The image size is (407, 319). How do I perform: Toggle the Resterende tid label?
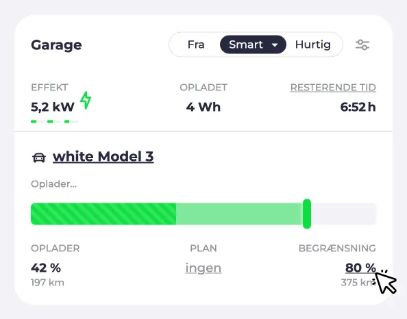pyautogui.click(x=333, y=88)
